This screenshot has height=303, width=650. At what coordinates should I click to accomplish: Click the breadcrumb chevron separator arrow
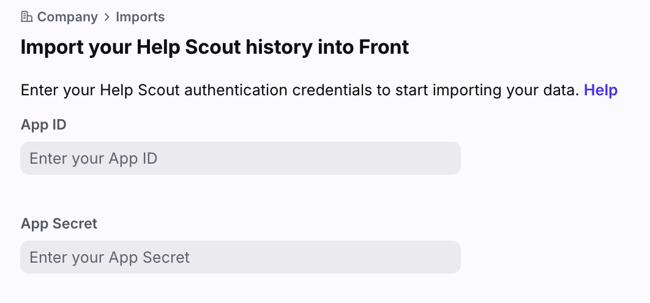pyautogui.click(x=107, y=16)
